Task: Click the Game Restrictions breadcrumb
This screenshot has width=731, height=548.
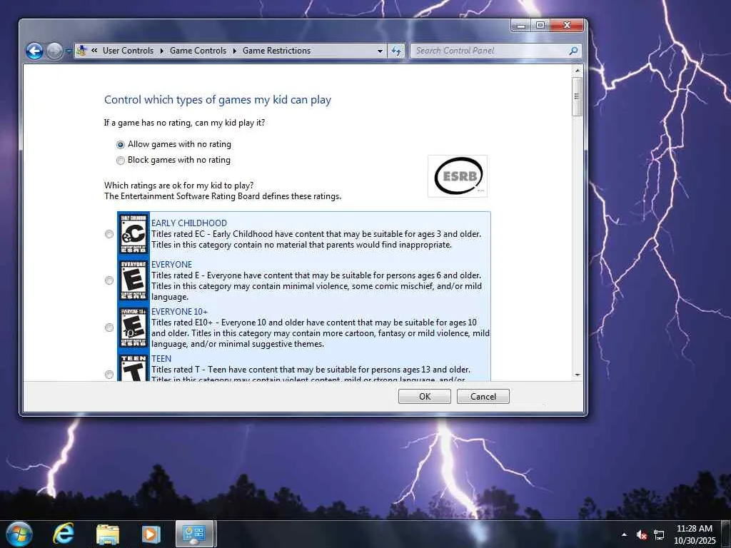Action: point(276,51)
